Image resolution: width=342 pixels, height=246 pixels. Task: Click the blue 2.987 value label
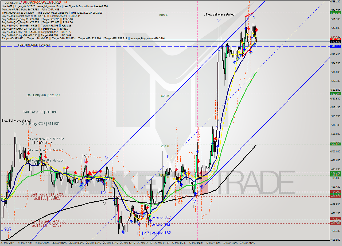tap(6, 229)
